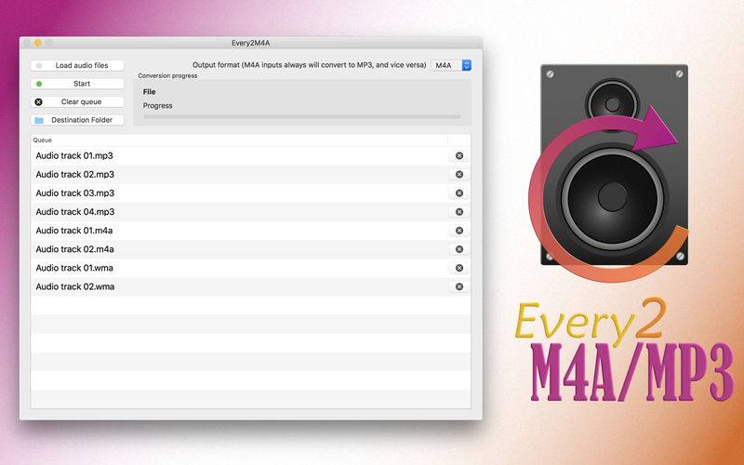744x465 pixels.
Task: Remove Audio track 01.m4a from queue
Action: pos(458,231)
